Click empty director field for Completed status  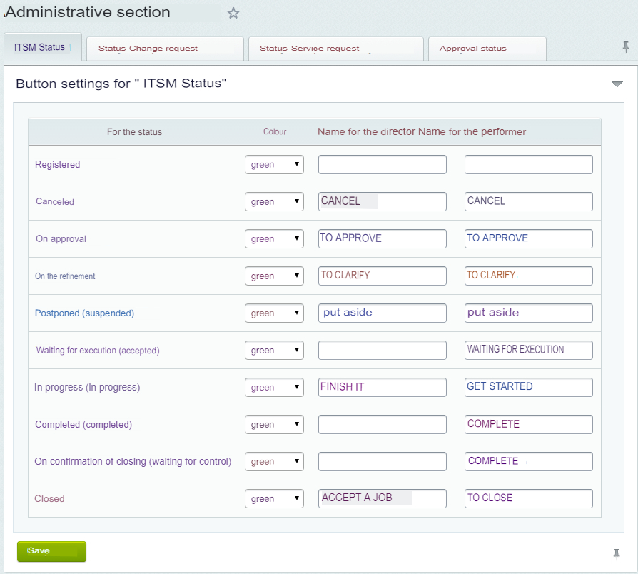click(x=382, y=425)
